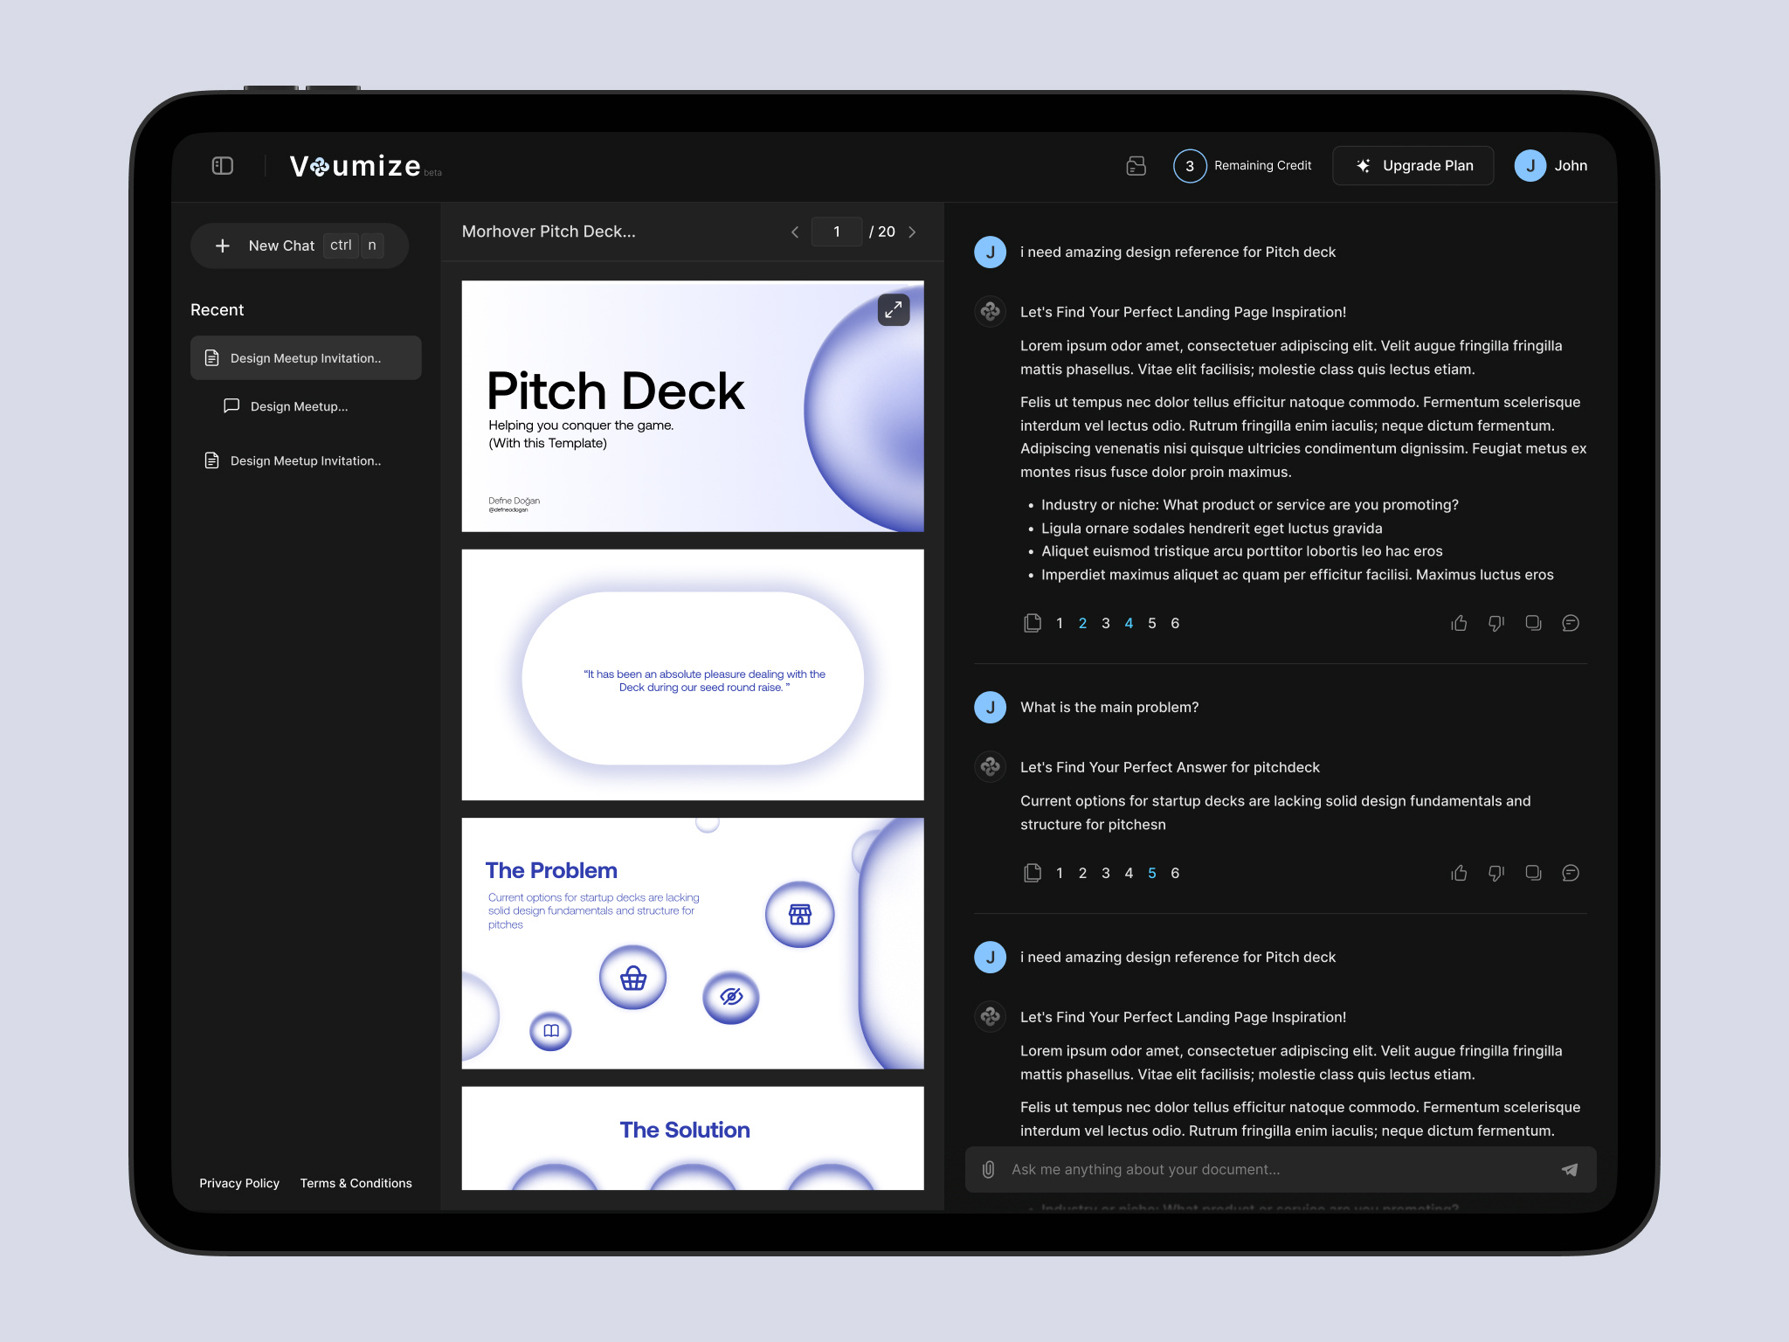The width and height of the screenshot is (1789, 1342).
Task: Click the thumbs down on the pitchdeck answer
Action: pyautogui.click(x=1495, y=873)
